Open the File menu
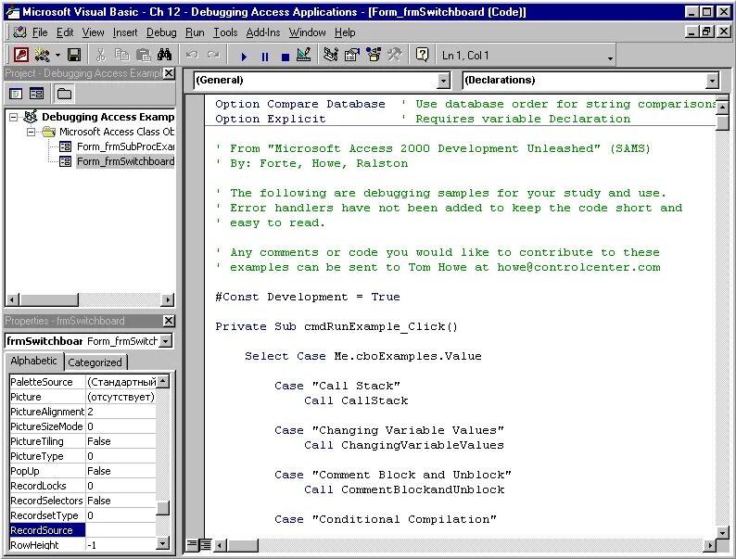The height and width of the screenshot is (559, 736). click(40, 32)
